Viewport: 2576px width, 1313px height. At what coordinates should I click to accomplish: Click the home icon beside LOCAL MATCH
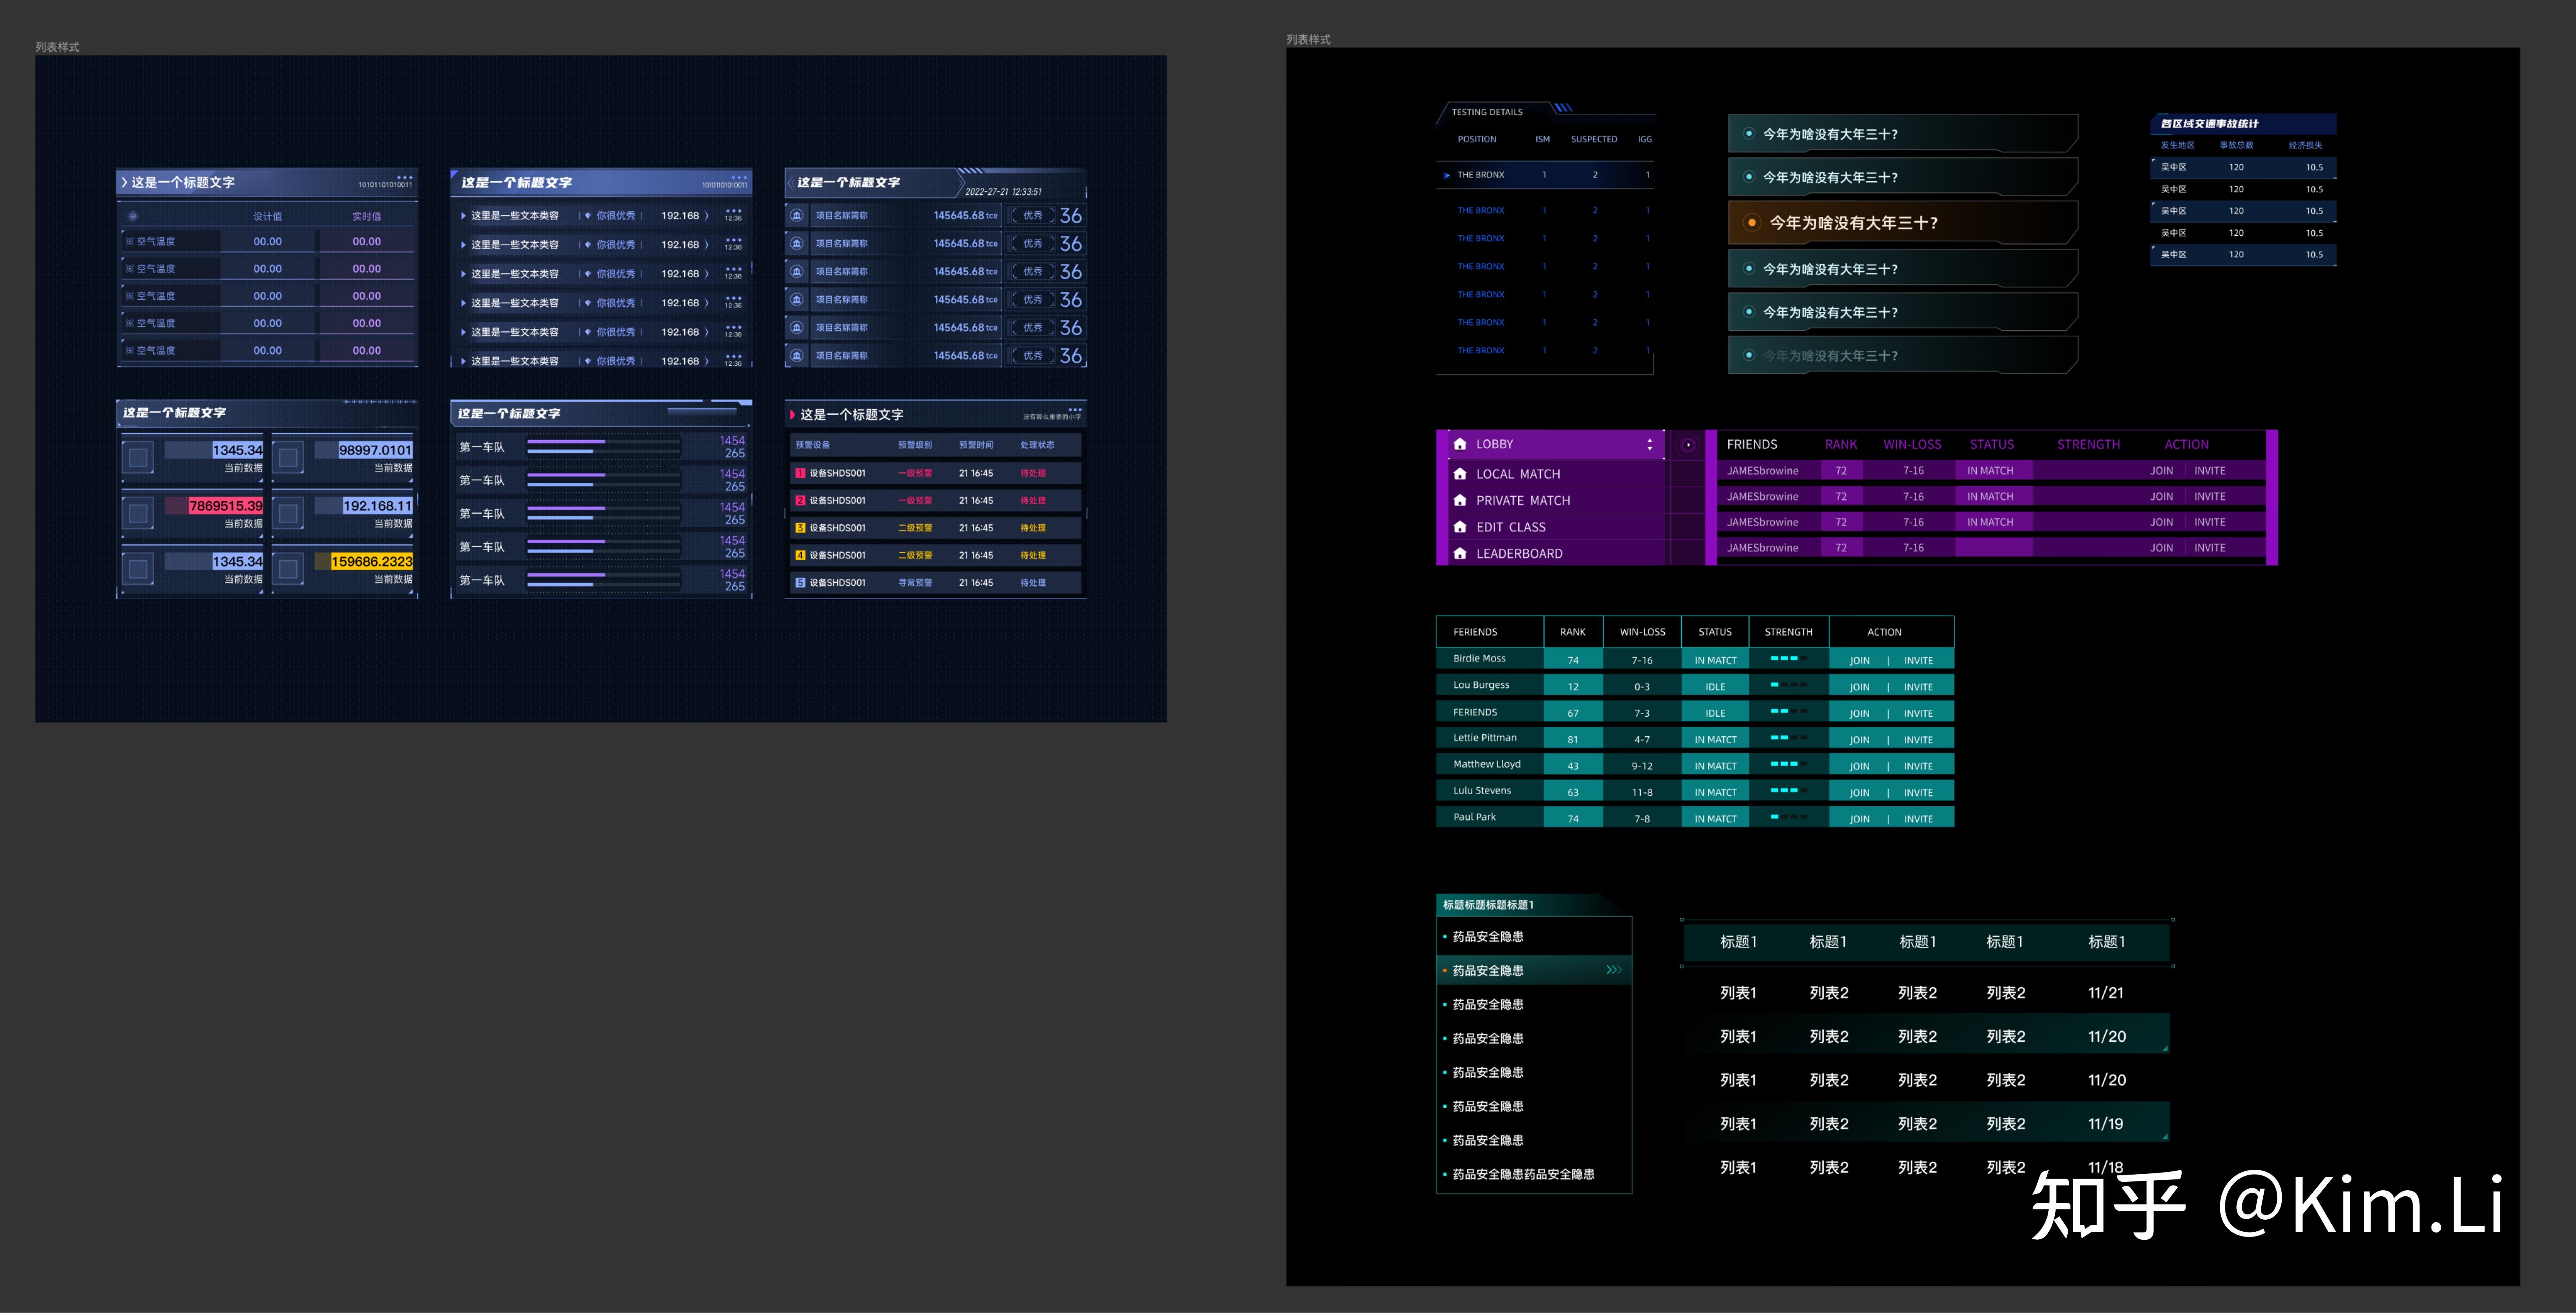click(1460, 474)
